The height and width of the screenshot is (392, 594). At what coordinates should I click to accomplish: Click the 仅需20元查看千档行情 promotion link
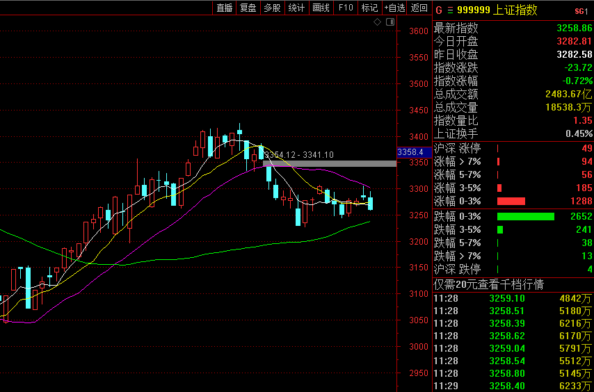coord(489,284)
